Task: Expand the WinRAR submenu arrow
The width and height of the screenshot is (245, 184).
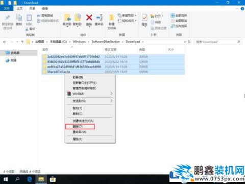Action: pyautogui.click(x=111, y=94)
